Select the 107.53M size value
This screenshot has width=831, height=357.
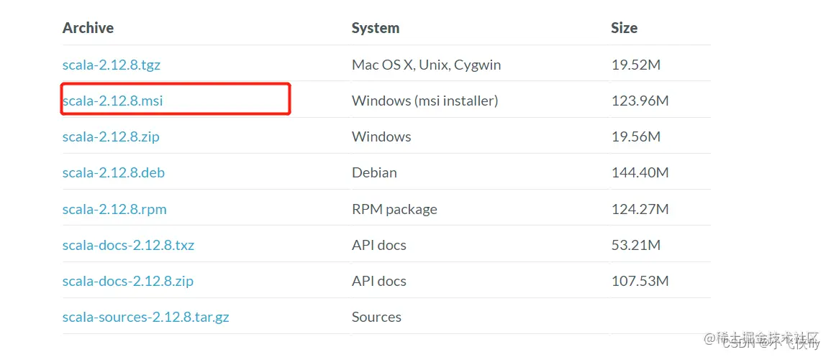pyautogui.click(x=640, y=282)
